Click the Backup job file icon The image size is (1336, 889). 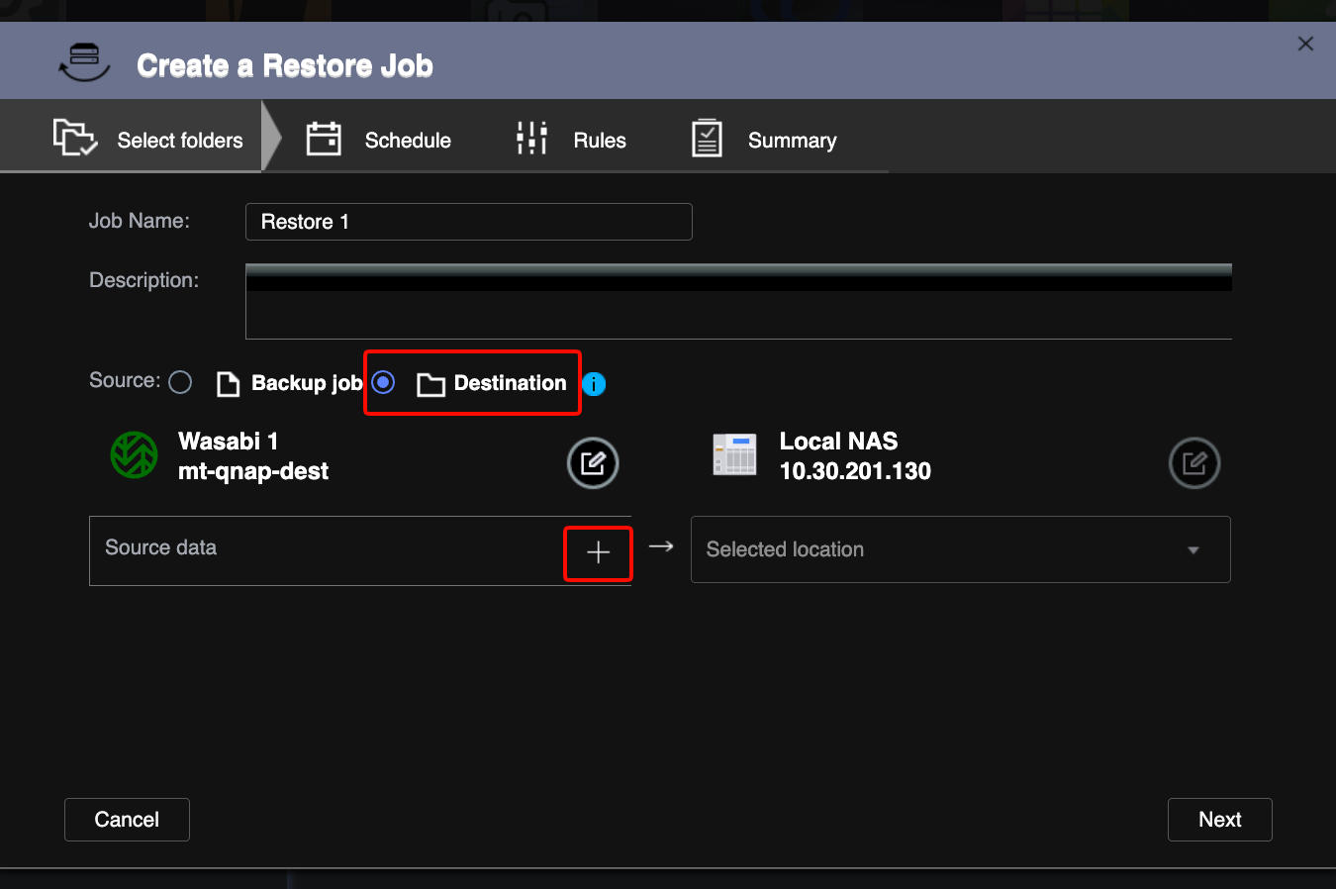click(x=228, y=384)
